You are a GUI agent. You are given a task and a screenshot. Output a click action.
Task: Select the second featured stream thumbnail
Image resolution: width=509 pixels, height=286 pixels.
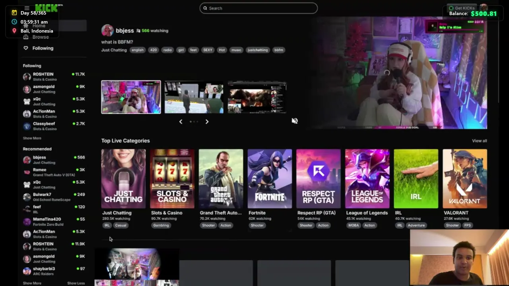click(x=194, y=97)
